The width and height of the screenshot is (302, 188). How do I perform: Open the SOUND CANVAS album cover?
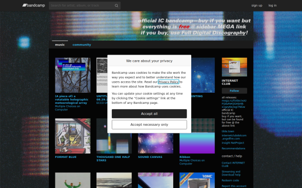[x=156, y=143]
